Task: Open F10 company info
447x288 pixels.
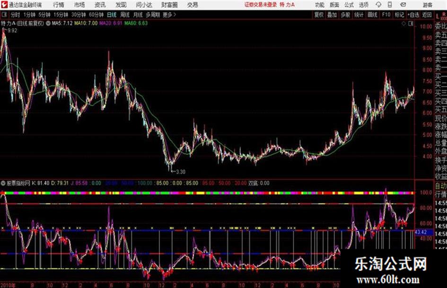Action: tap(386, 15)
